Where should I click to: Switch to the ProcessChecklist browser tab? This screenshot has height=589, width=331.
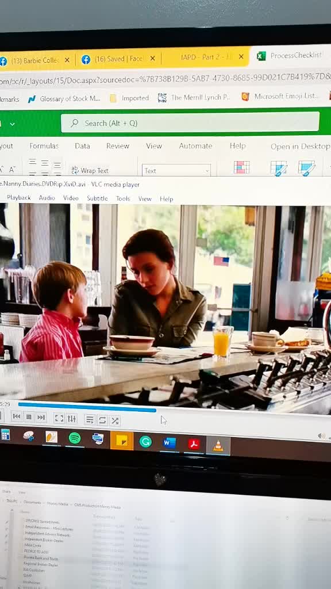[x=290, y=56]
